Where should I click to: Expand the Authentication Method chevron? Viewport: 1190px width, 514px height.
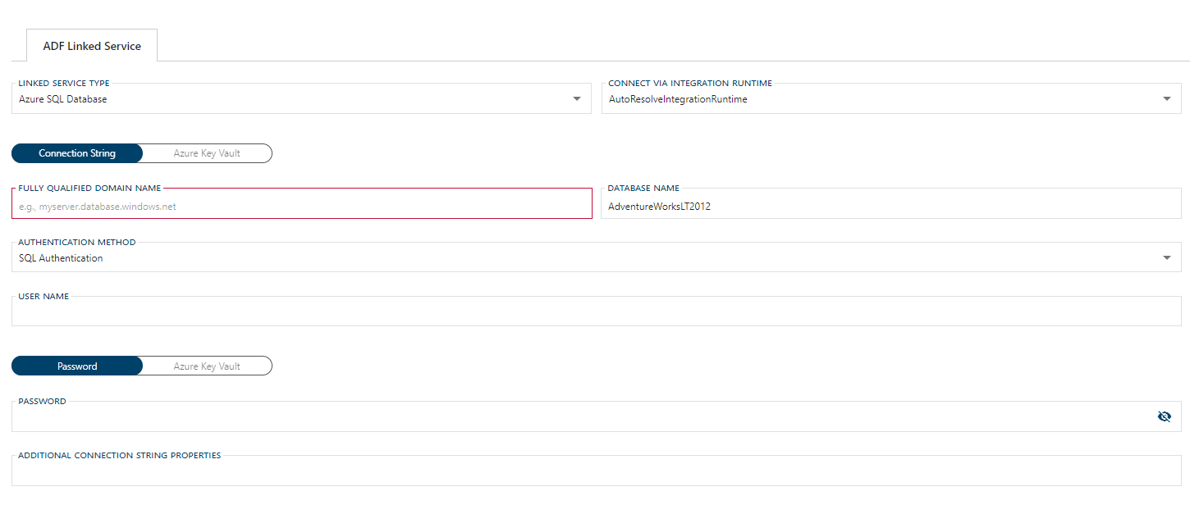pos(1166,257)
